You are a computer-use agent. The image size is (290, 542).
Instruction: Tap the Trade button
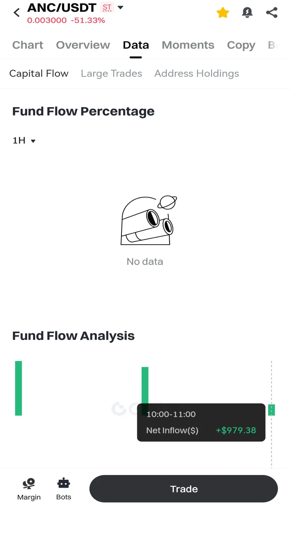point(184,489)
